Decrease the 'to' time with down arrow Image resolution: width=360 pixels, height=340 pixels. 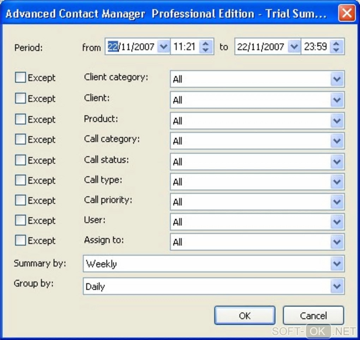pyautogui.click(x=337, y=50)
